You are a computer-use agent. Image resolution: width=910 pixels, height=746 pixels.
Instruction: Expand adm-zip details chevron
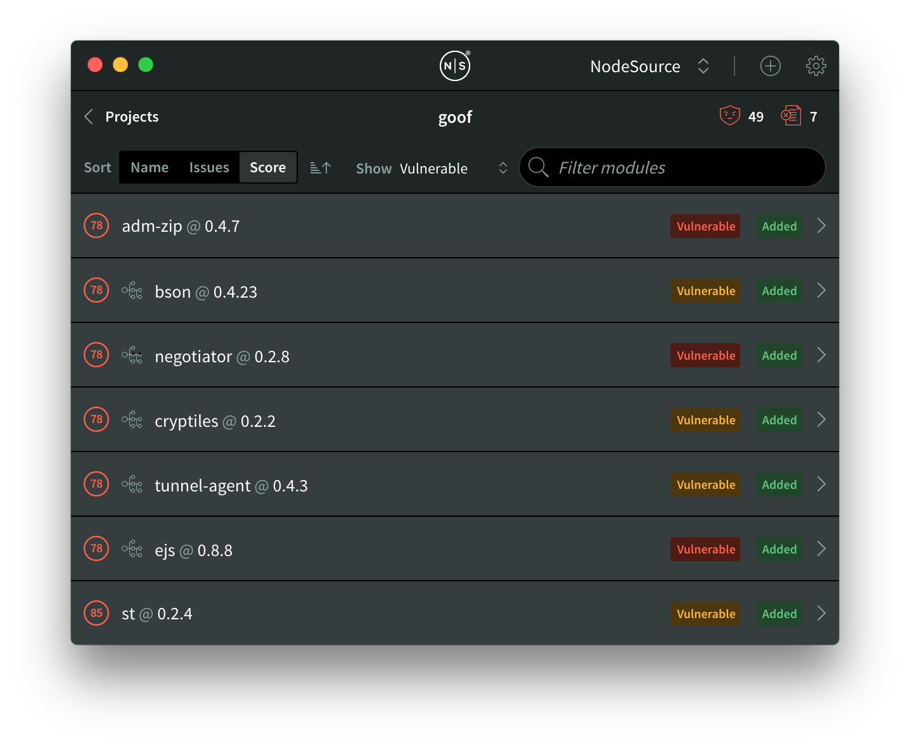(821, 225)
